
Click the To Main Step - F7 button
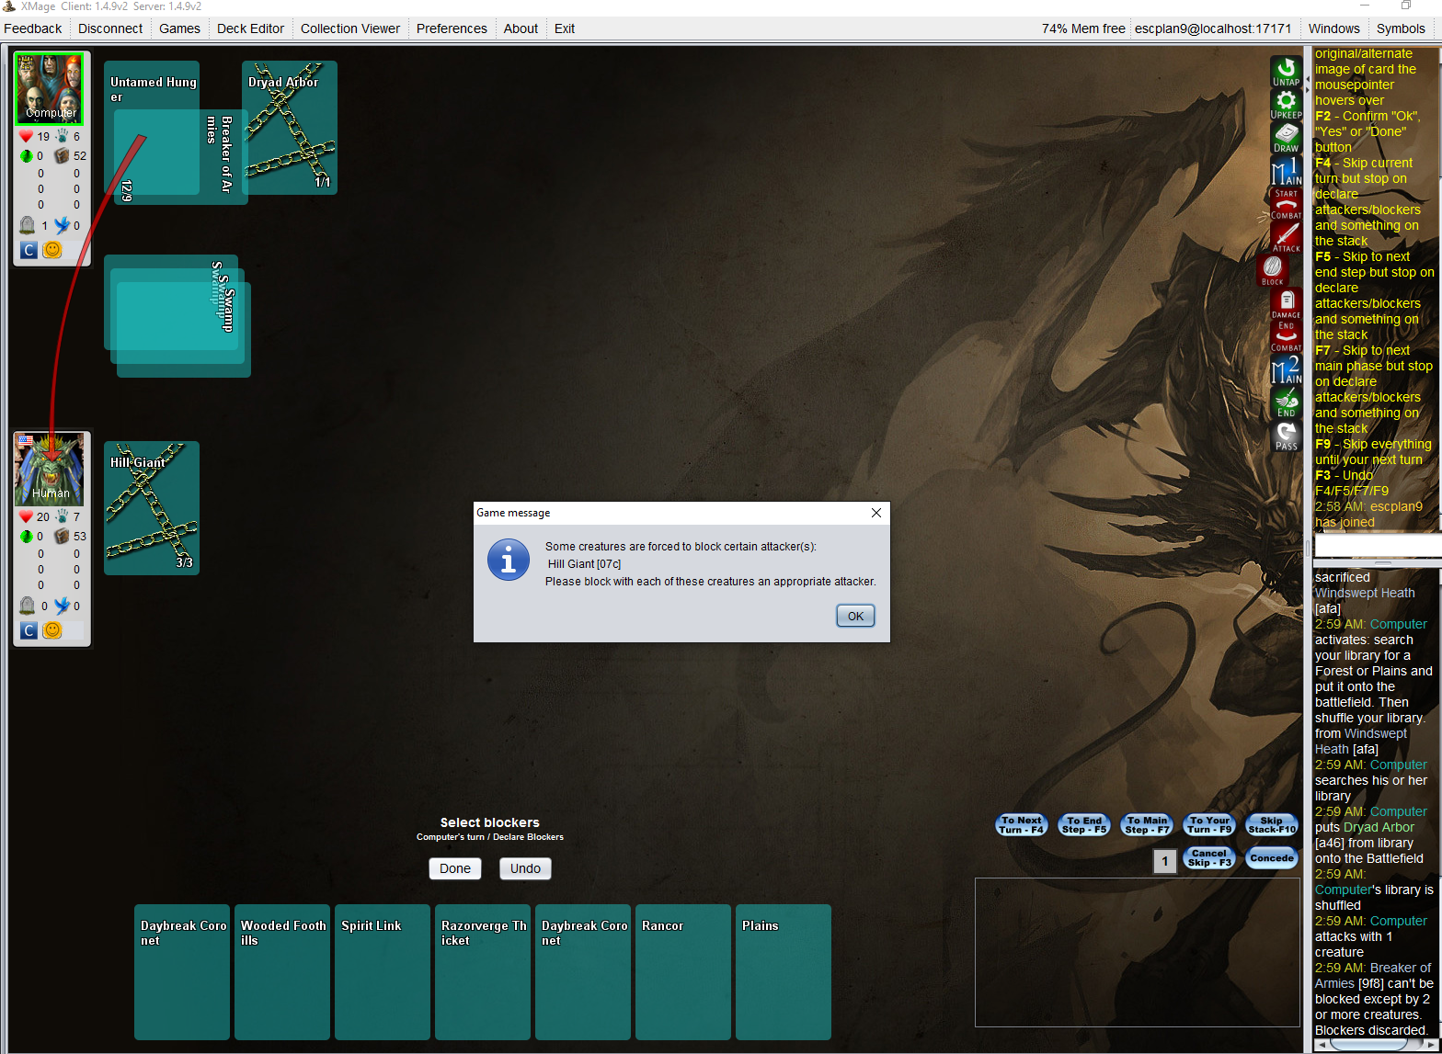pyautogui.click(x=1148, y=825)
